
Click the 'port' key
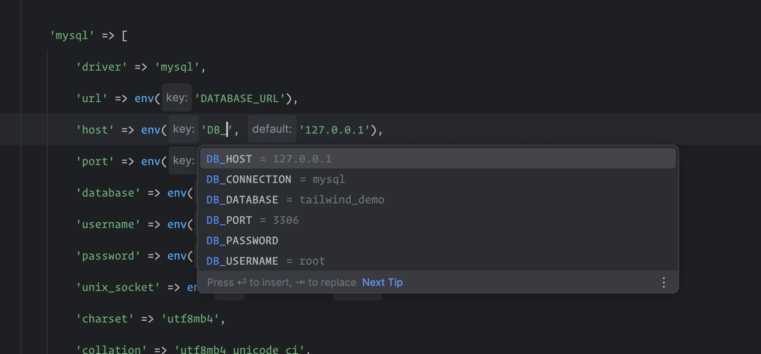click(95, 161)
